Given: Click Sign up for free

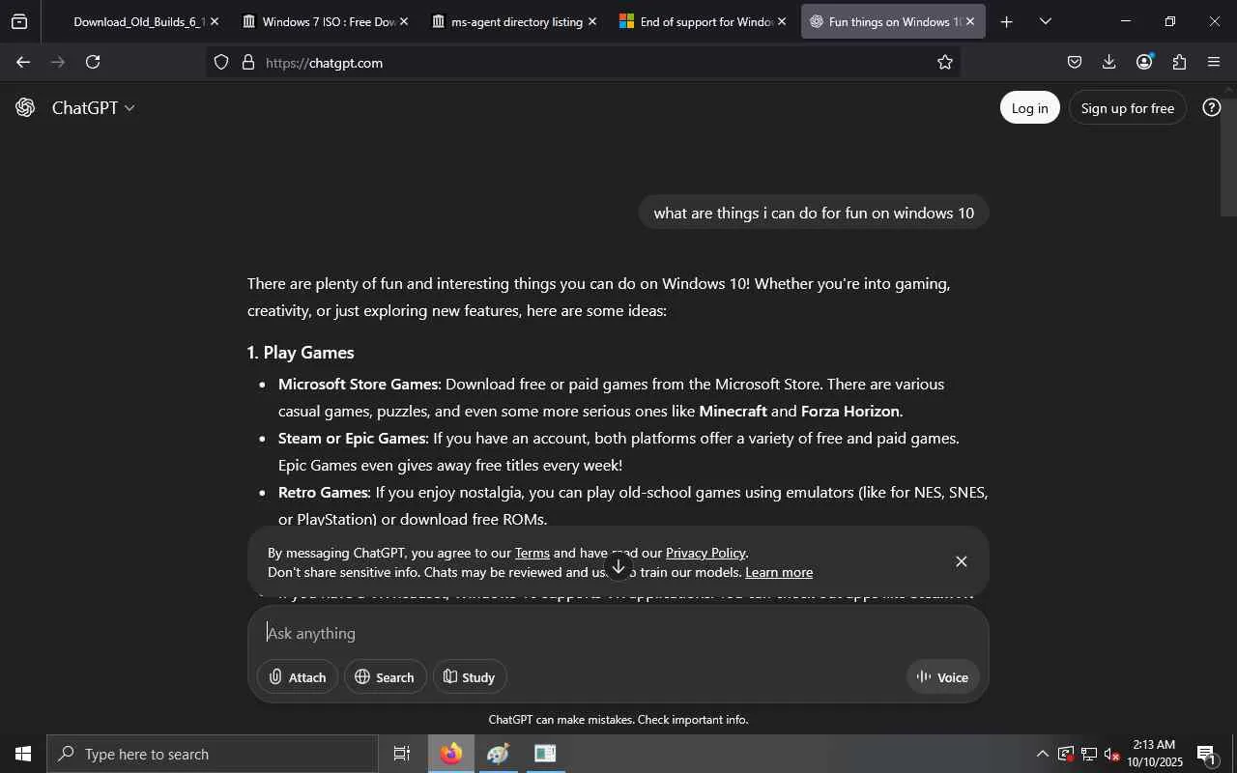Looking at the screenshot, I should (1128, 108).
